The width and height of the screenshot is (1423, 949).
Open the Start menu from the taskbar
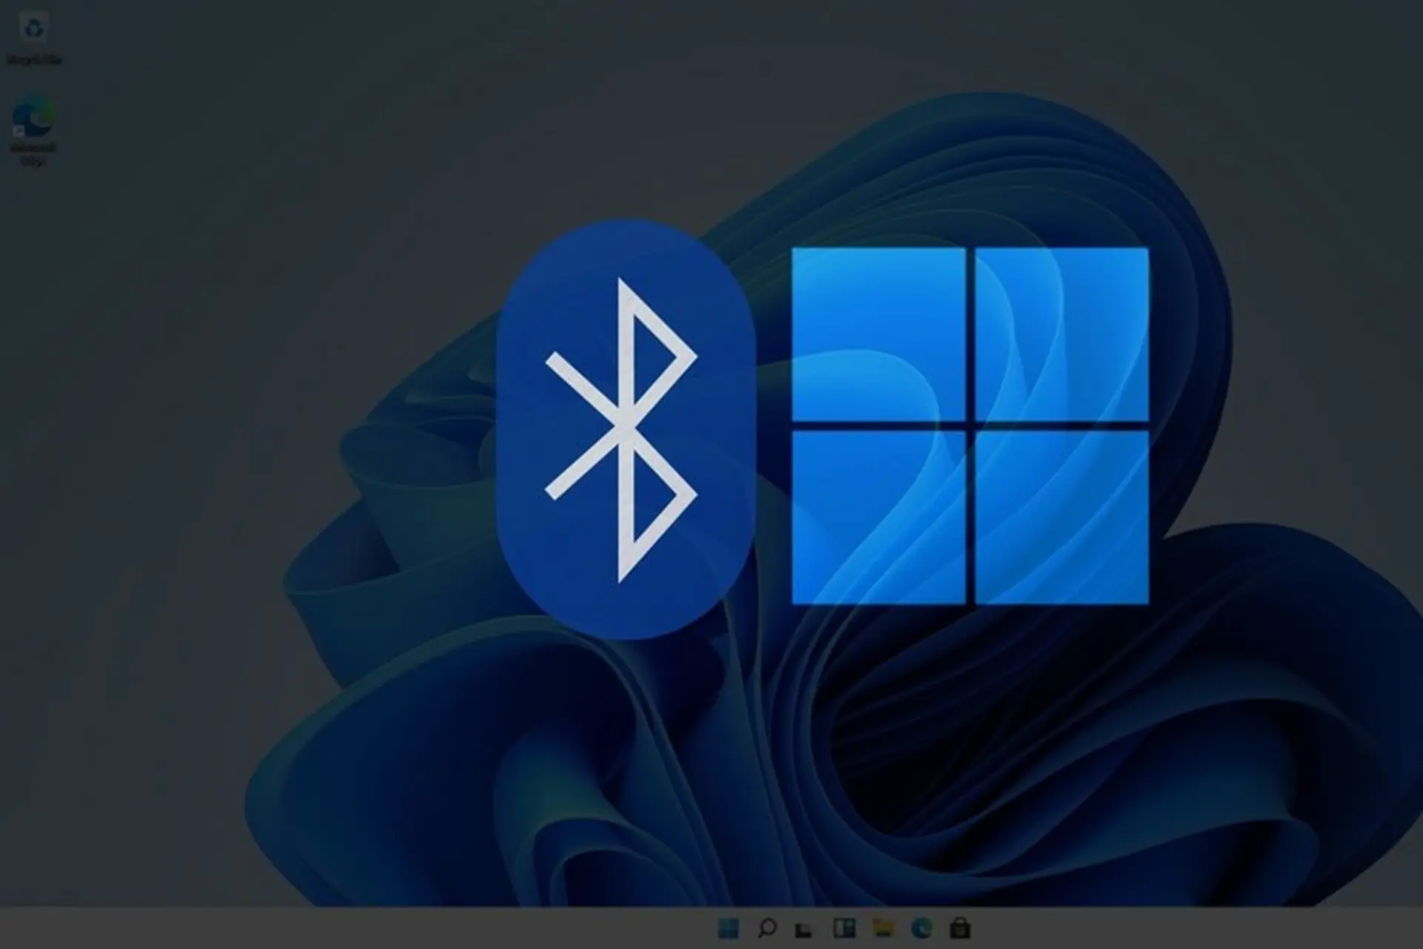coord(729,929)
